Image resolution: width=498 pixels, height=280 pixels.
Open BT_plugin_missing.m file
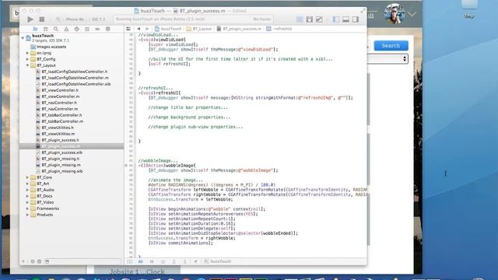[58, 165]
